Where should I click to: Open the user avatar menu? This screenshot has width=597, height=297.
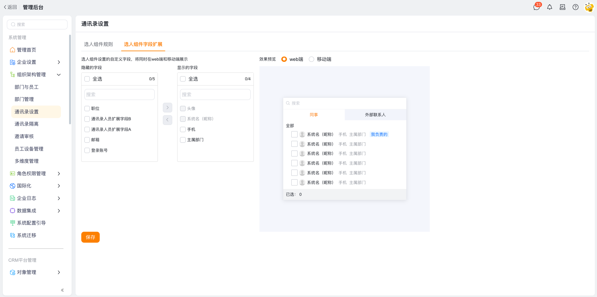pyautogui.click(x=589, y=7)
